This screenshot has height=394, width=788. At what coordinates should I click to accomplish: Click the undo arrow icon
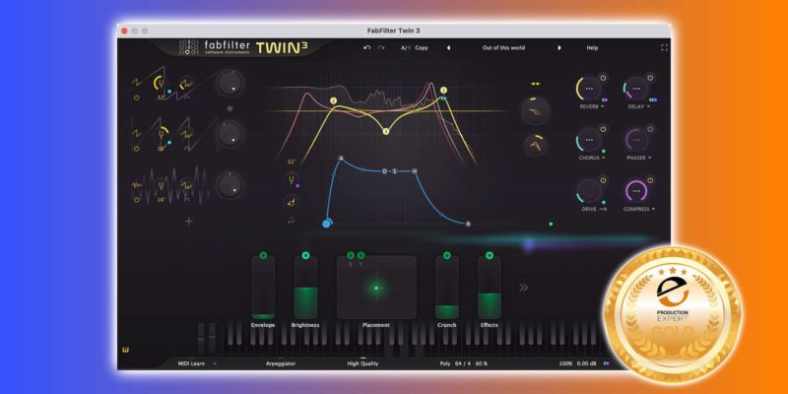click(366, 47)
